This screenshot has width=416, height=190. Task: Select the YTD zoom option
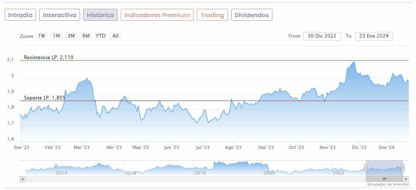[x=101, y=36]
